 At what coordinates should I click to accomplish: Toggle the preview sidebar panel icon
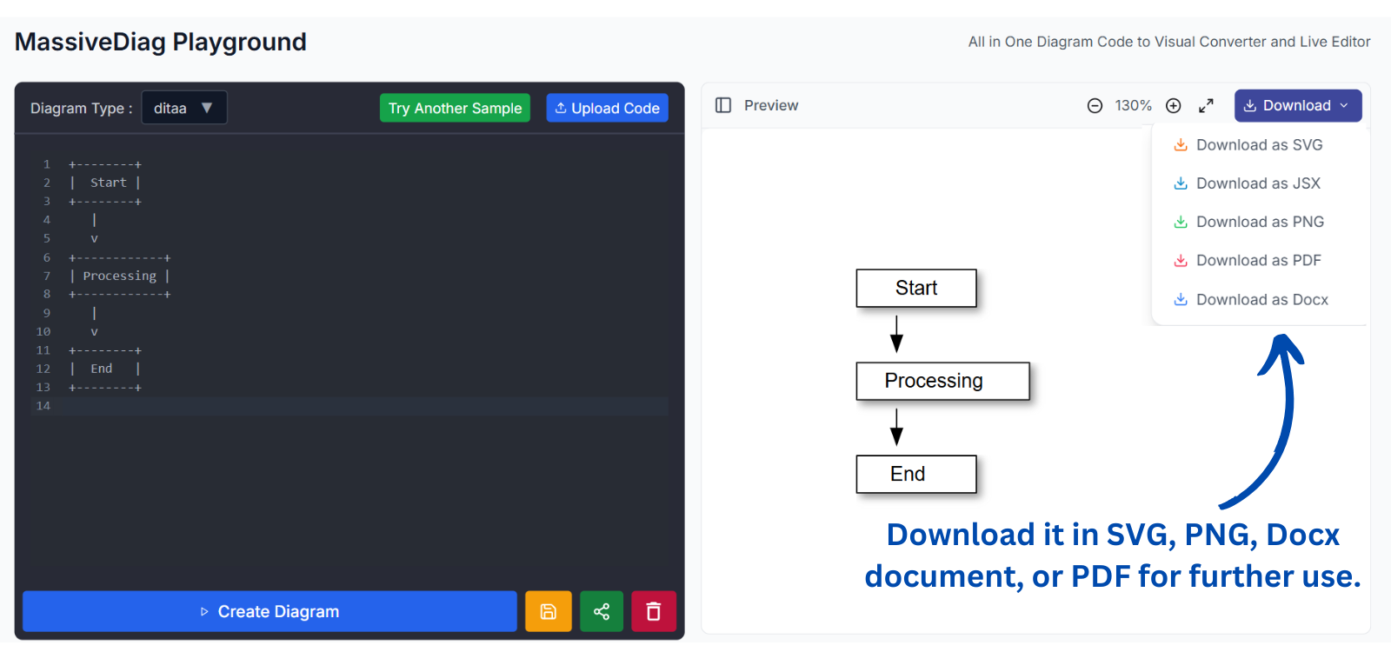pyautogui.click(x=723, y=105)
